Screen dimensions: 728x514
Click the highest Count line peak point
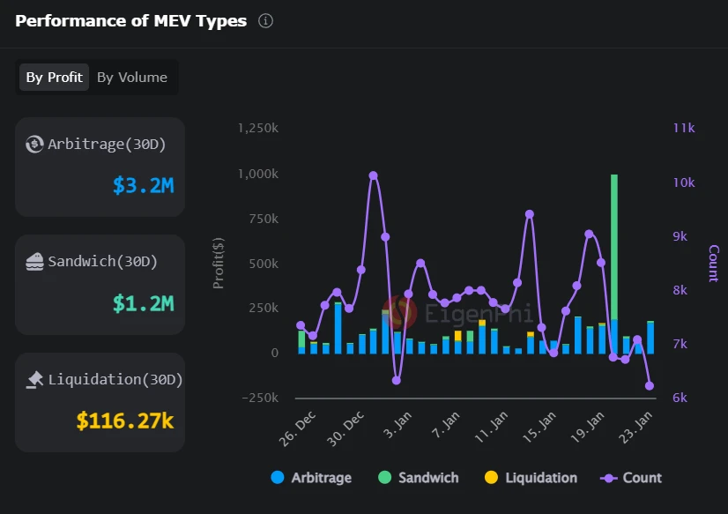(374, 175)
